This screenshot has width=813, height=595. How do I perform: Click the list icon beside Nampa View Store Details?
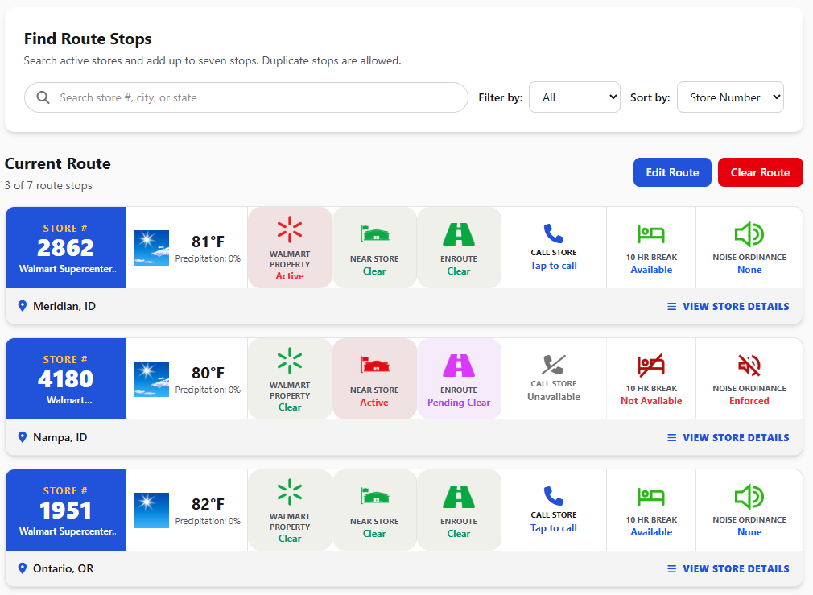point(671,438)
